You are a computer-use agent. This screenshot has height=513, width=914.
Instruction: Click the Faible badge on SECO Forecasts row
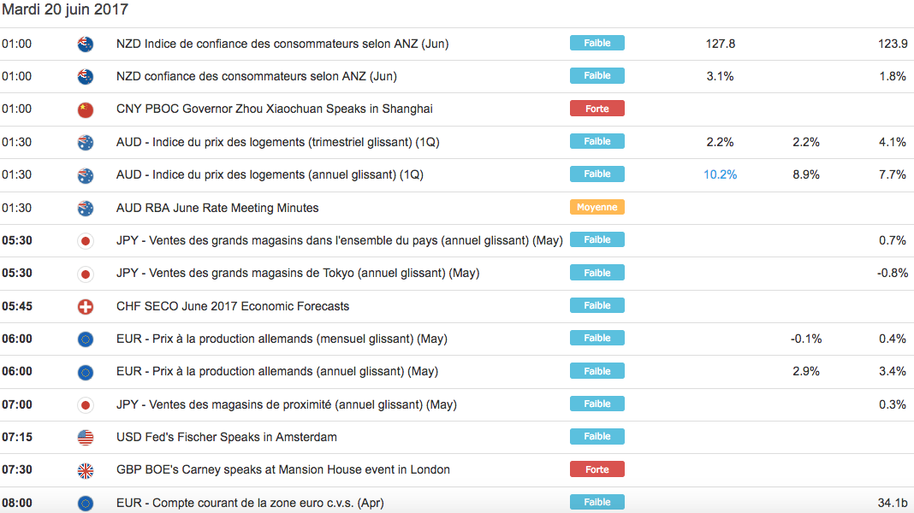click(x=596, y=305)
